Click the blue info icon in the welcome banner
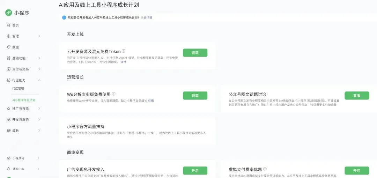This screenshot has width=377, height=178. (x=64, y=17)
